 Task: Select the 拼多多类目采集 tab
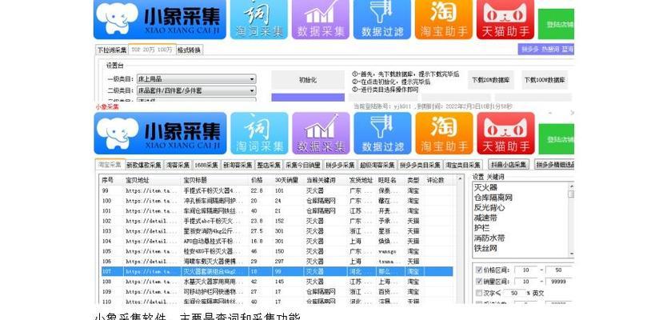click(x=420, y=165)
